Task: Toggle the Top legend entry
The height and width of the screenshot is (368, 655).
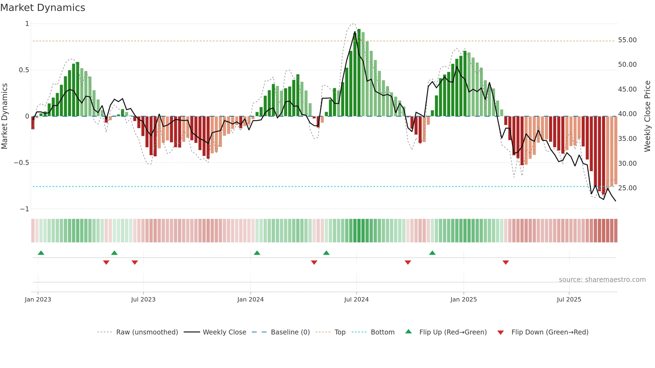Action: [331, 332]
